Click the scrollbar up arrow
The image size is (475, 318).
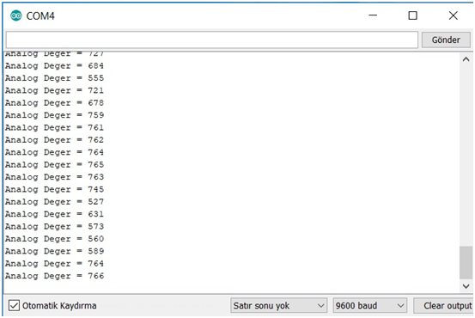click(466, 59)
